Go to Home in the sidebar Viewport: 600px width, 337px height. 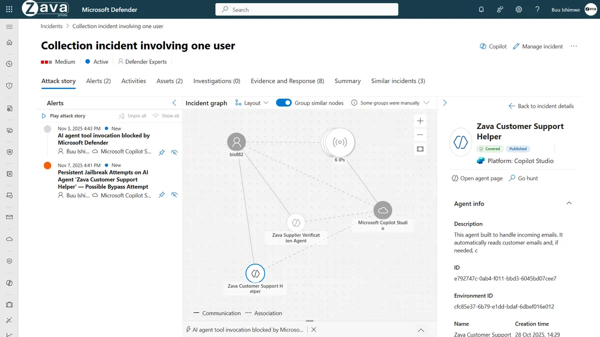coord(9,42)
